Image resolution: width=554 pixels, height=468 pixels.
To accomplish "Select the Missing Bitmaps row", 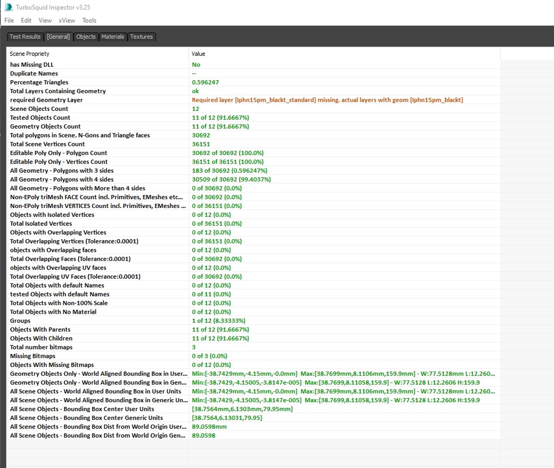I will [254, 356].
